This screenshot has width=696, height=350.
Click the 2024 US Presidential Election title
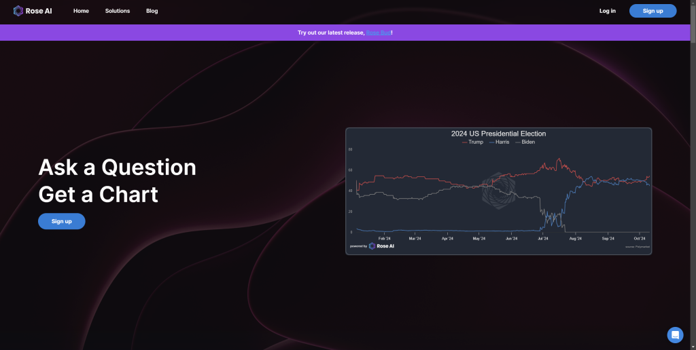pyautogui.click(x=498, y=134)
